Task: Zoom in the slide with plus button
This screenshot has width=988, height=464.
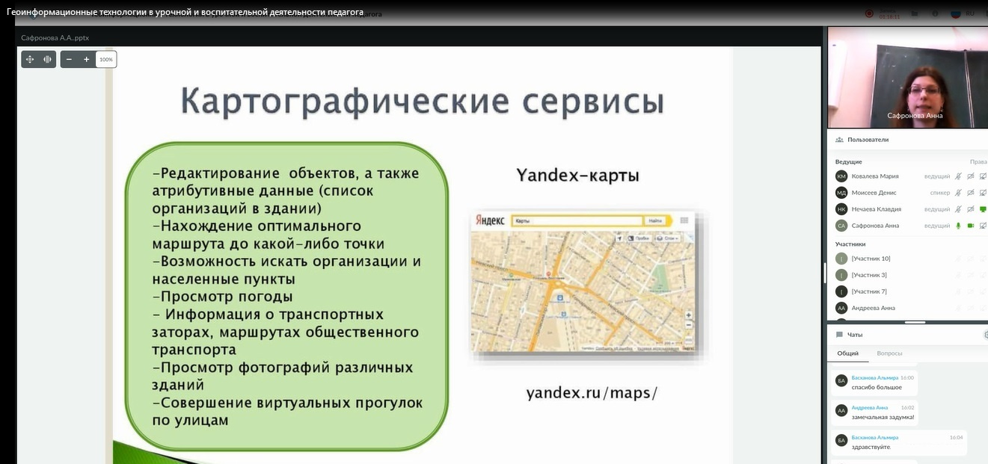Action: point(87,59)
